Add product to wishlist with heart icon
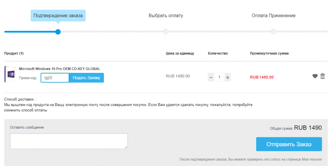 pyautogui.click(x=315, y=76)
